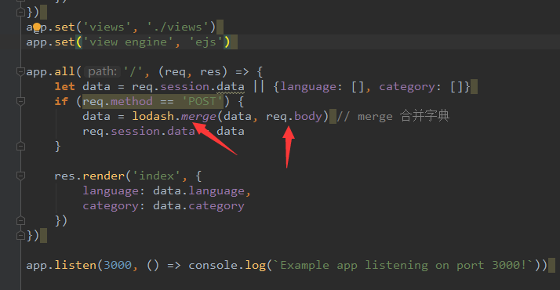Click the lodash identifier in code

pos(153,116)
